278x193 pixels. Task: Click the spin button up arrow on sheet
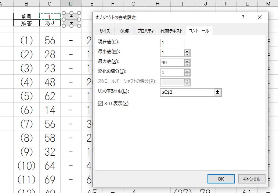(71, 16)
